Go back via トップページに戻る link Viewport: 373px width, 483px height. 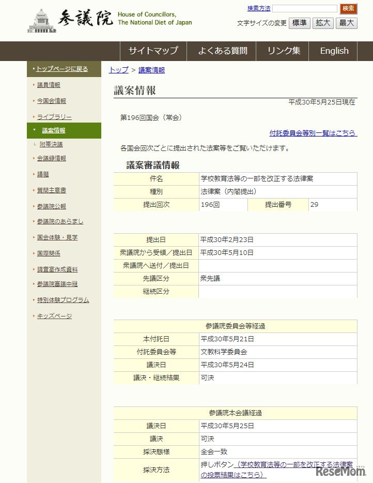[62, 69]
